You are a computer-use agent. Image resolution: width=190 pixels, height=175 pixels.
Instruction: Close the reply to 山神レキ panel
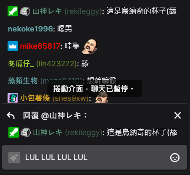[x=177, y=115]
